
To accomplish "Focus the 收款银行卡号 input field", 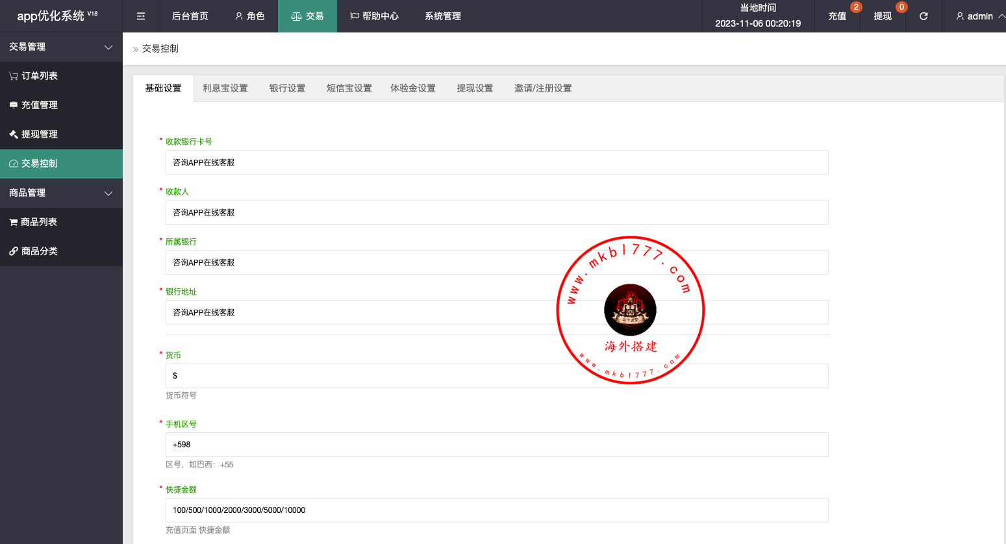I will (497, 162).
